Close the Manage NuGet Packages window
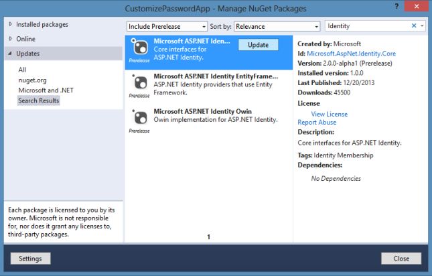Viewport: 432px width, 276px height. pyautogui.click(x=417, y=6)
